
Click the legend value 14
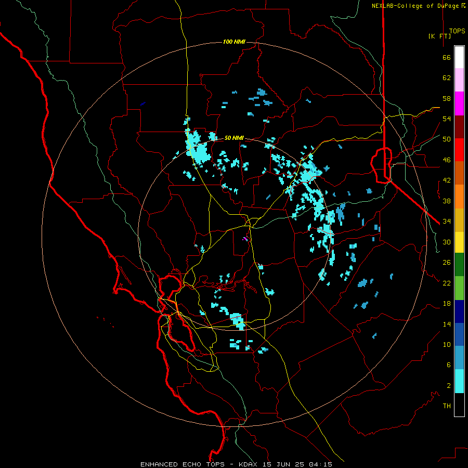coord(447,324)
